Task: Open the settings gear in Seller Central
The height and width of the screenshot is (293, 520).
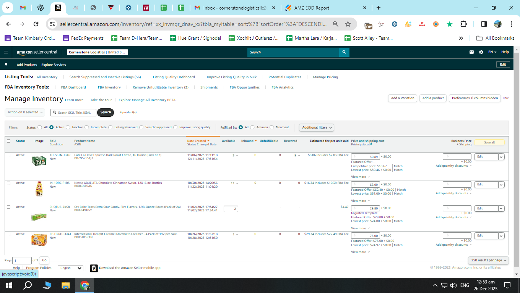Action: click(481, 52)
